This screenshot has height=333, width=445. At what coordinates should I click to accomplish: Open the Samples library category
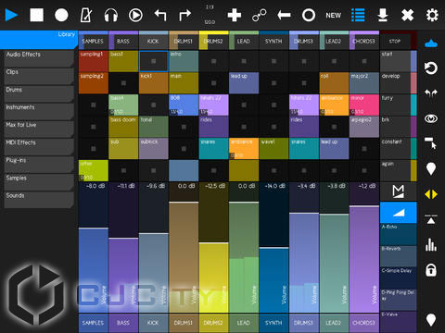click(39, 182)
